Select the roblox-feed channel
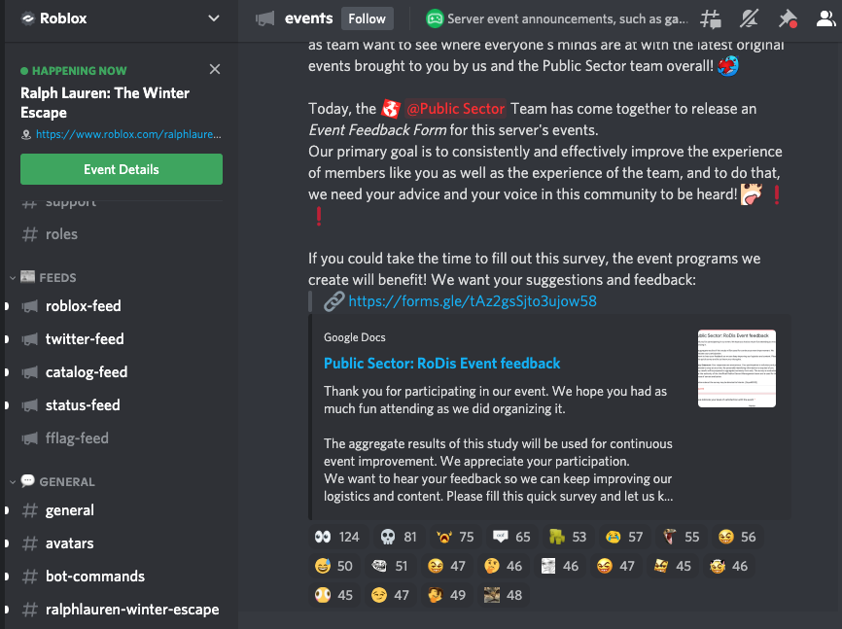Image resolution: width=842 pixels, height=629 pixels. pyautogui.click(x=83, y=308)
